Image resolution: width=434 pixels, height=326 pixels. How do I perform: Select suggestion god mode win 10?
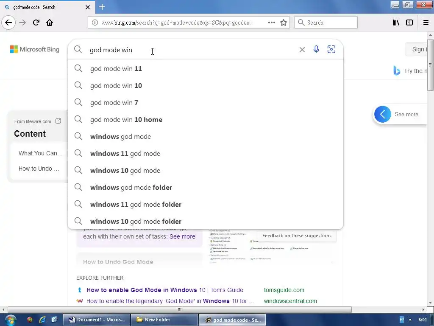point(206,85)
